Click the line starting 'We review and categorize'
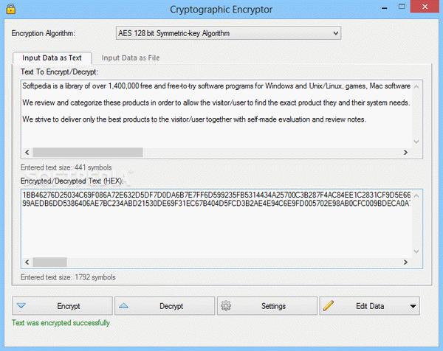This screenshot has height=351, width=443. [x=216, y=102]
